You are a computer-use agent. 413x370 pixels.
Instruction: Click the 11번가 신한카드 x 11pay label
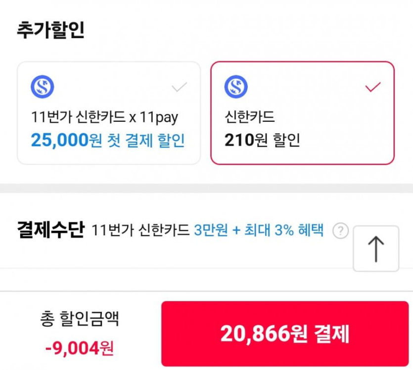tap(104, 117)
